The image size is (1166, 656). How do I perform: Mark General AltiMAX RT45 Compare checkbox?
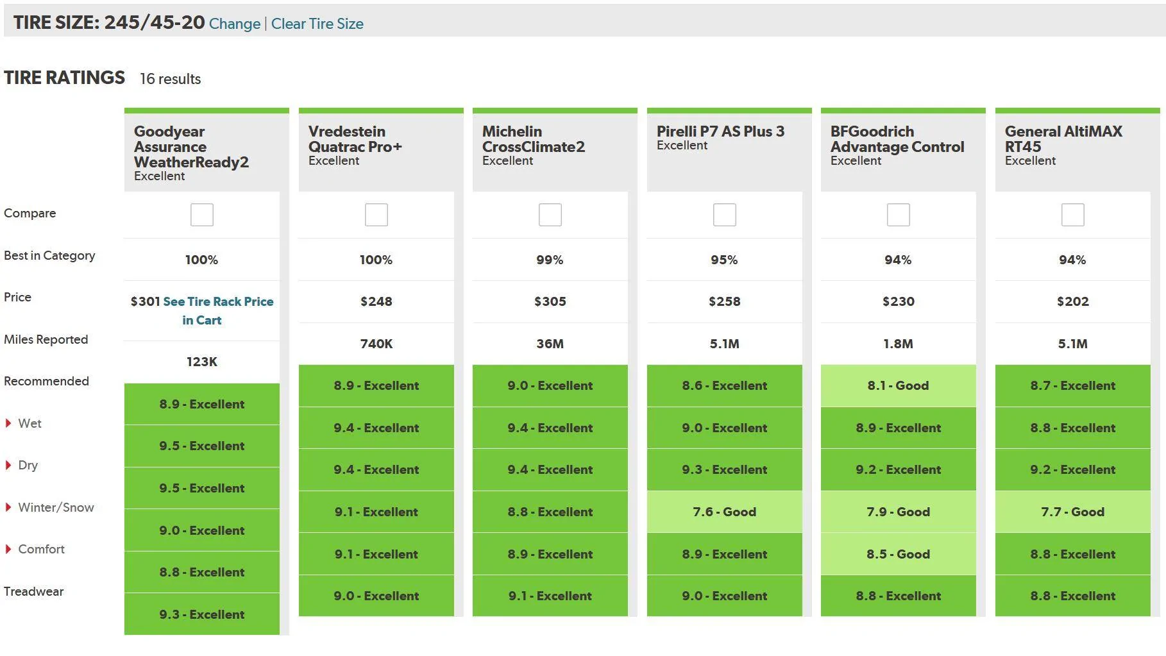(x=1072, y=215)
